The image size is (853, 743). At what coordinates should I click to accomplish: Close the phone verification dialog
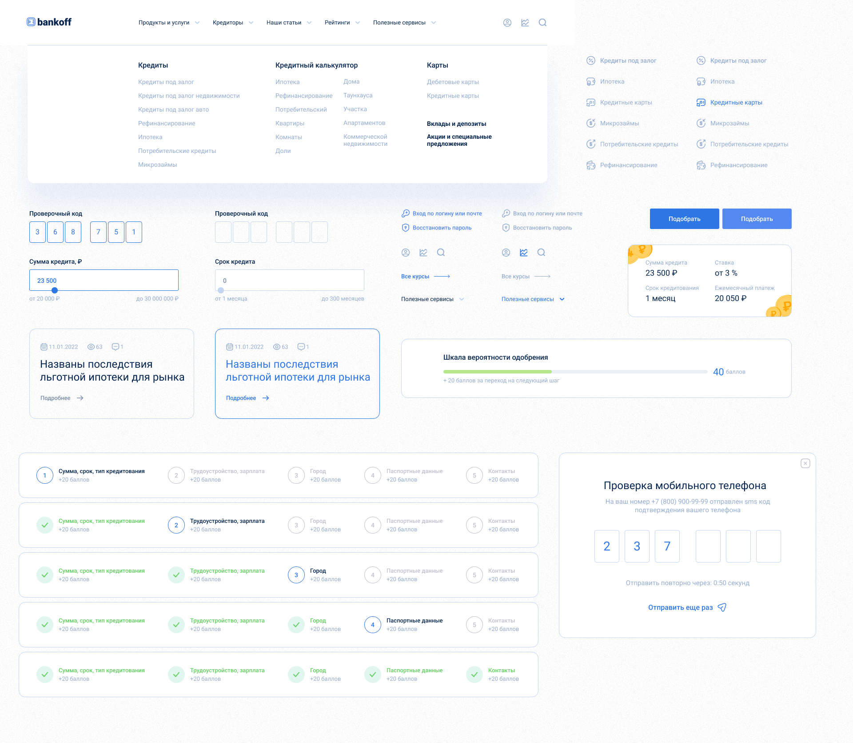[x=805, y=463]
